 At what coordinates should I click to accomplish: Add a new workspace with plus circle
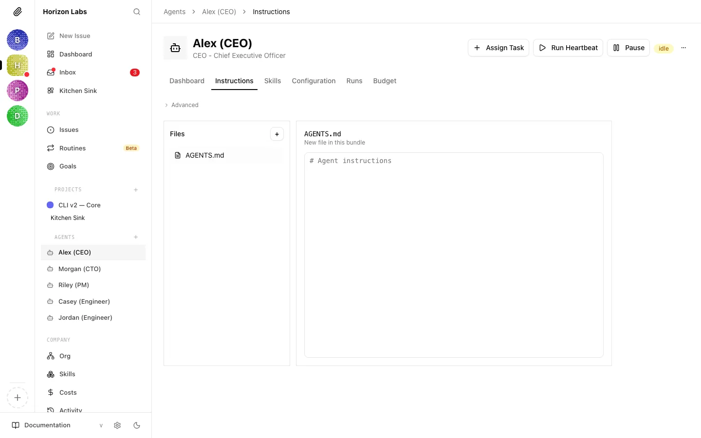point(18,398)
